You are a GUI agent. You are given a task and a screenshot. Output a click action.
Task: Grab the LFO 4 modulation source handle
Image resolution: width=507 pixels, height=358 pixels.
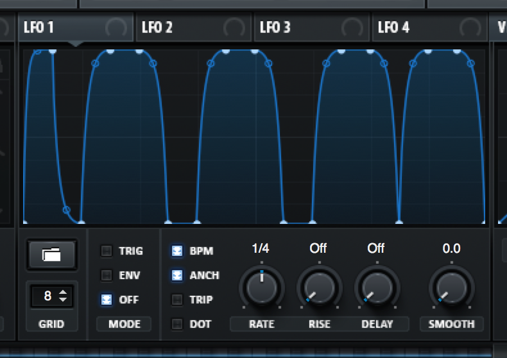pyautogui.click(x=470, y=28)
